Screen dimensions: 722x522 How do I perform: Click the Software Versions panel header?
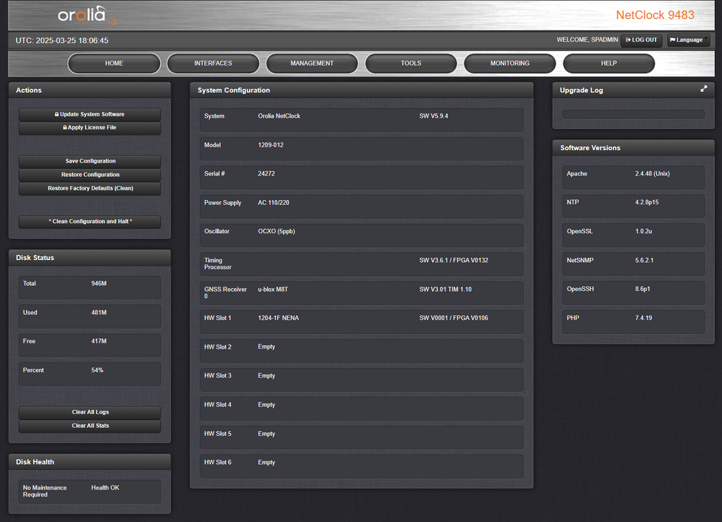point(633,148)
